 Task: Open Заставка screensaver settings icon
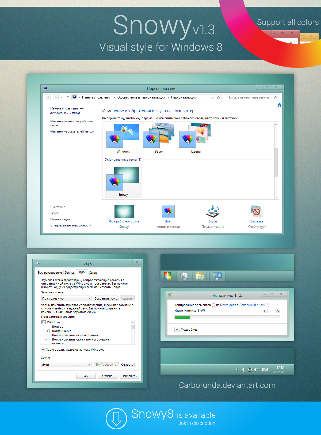click(x=257, y=211)
